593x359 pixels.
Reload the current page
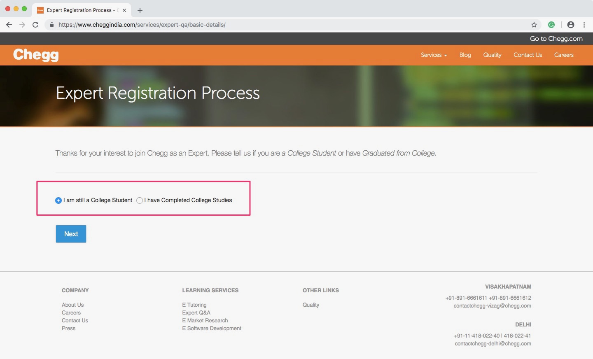(x=35, y=25)
